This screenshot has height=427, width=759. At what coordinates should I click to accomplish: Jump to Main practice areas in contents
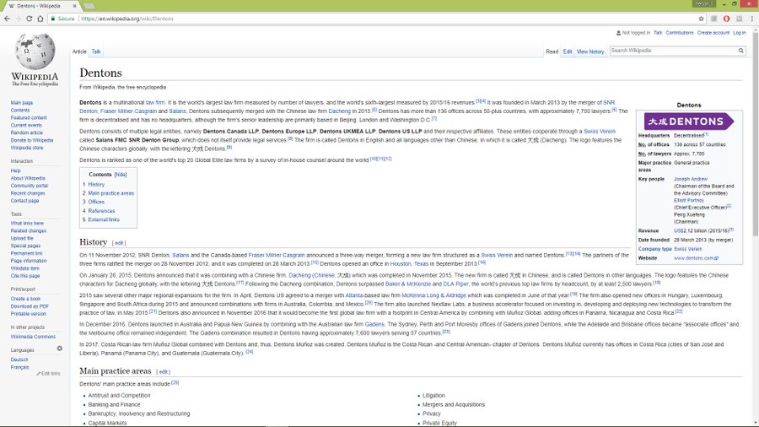pos(110,193)
